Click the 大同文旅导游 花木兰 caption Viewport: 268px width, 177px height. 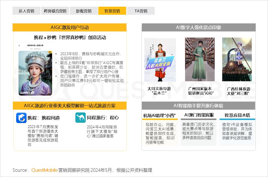coord(159,91)
